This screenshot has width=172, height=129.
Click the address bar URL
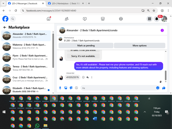tap(51, 11)
